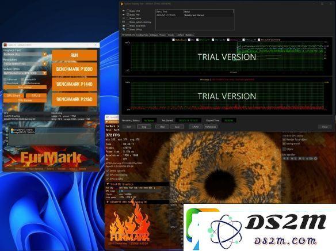The height and width of the screenshot is (251, 336).
Task: Expand the GIGABYTE RTX 5060 Gaming OC section
Action: (x=108, y=202)
